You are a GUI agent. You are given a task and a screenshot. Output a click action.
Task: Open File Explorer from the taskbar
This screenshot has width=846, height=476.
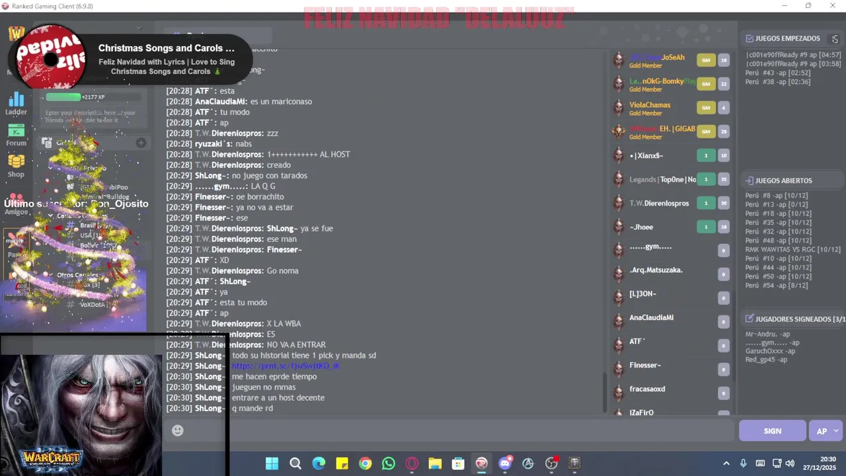(x=435, y=463)
